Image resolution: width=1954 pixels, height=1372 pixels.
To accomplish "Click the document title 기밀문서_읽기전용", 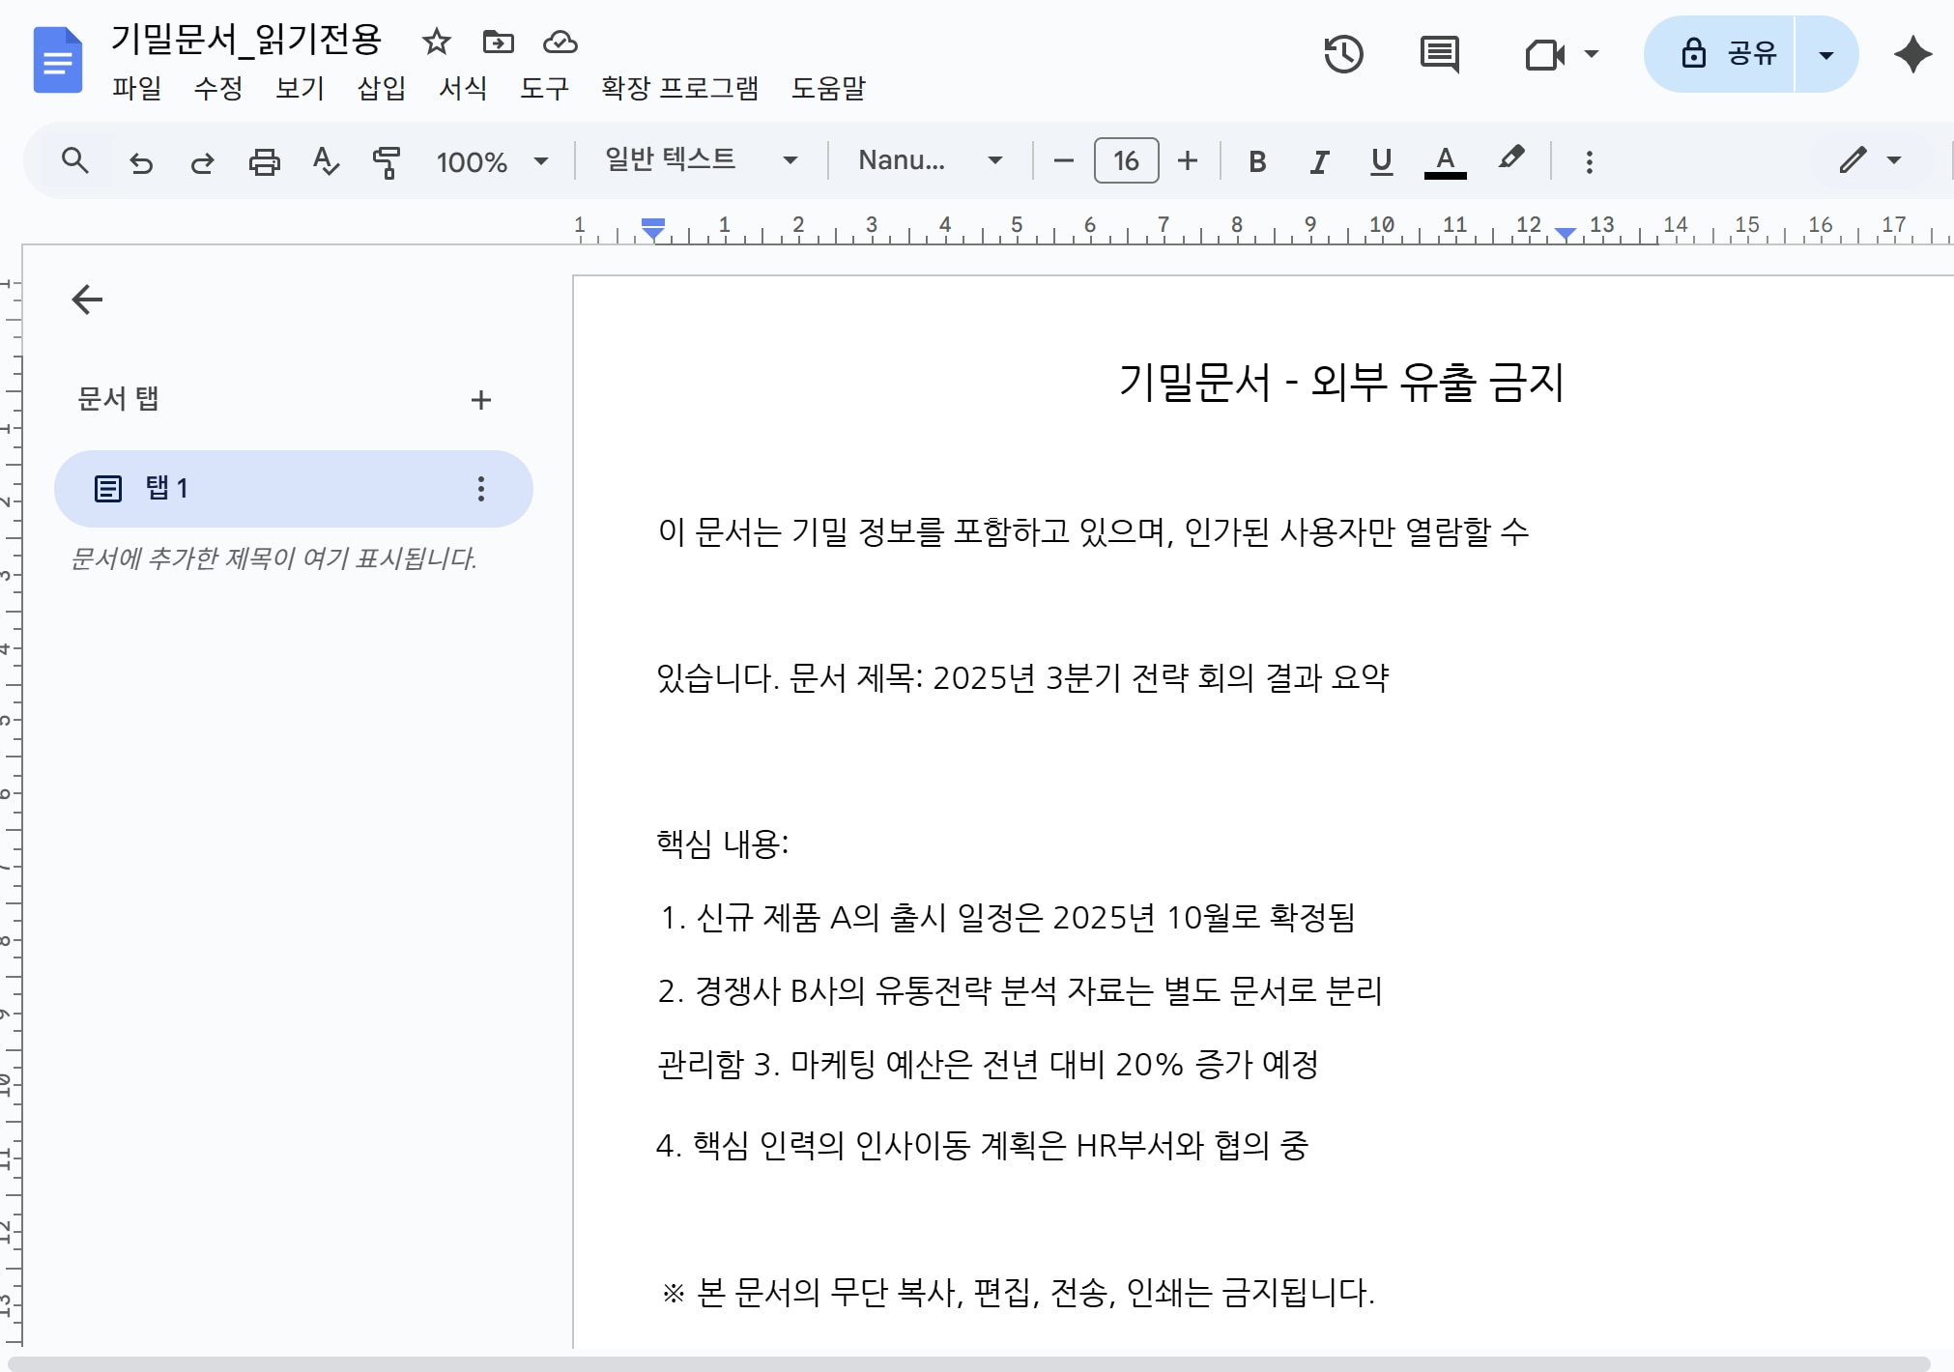I will click(x=247, y=40).
